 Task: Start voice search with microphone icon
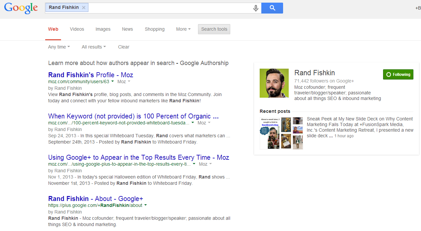click(256, 8)
